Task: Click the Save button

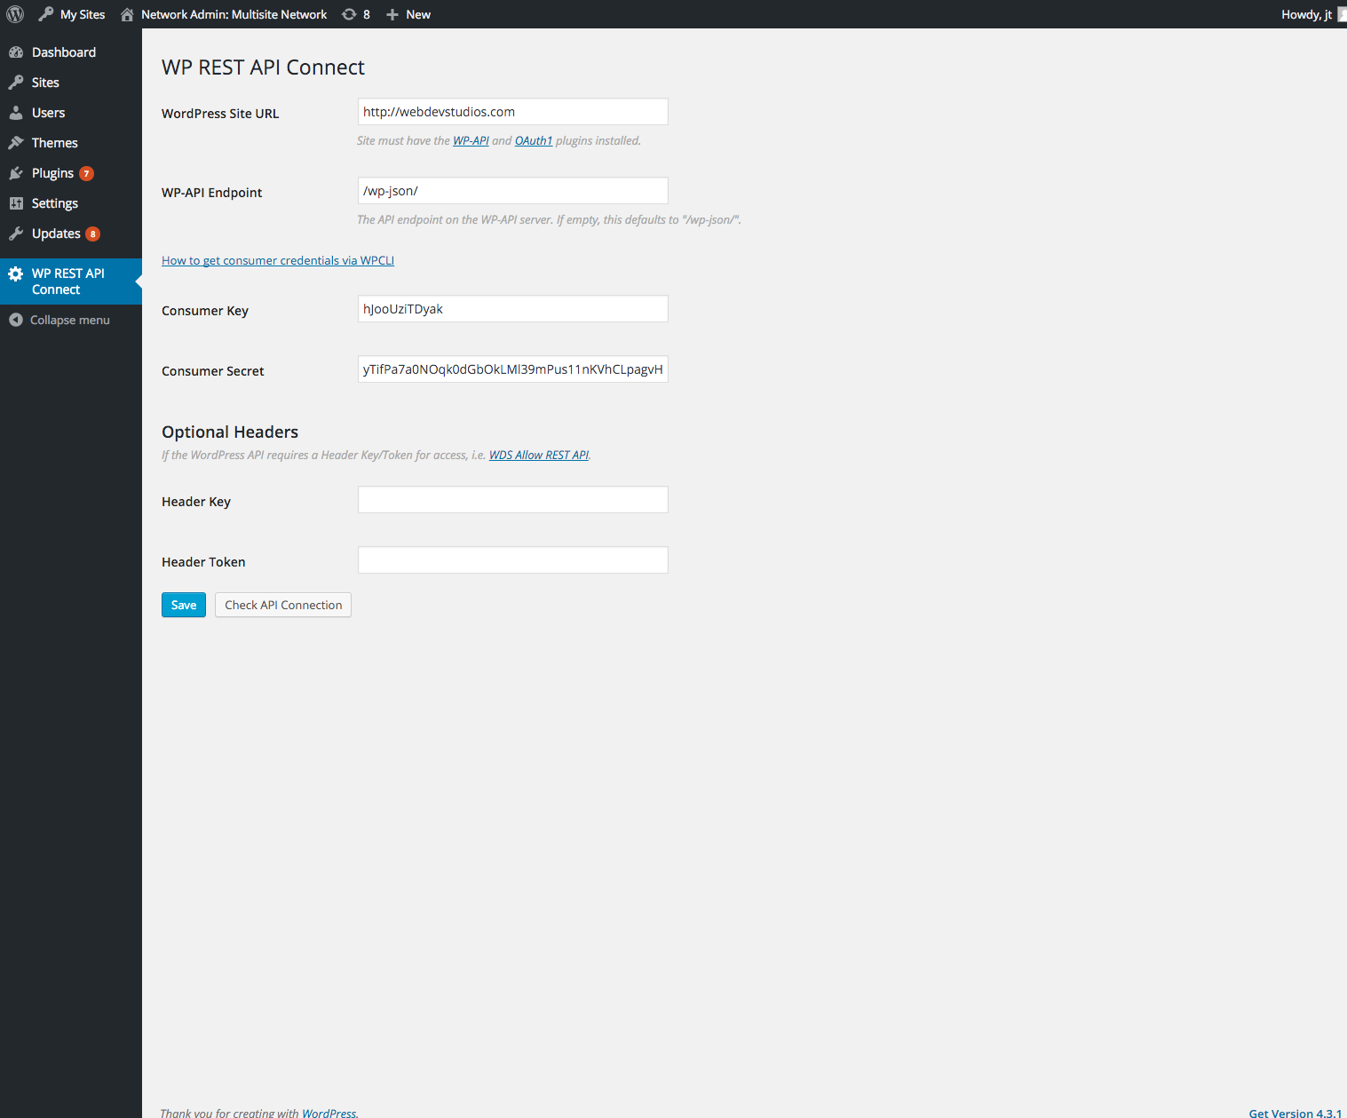Action: tap(184, 605)
